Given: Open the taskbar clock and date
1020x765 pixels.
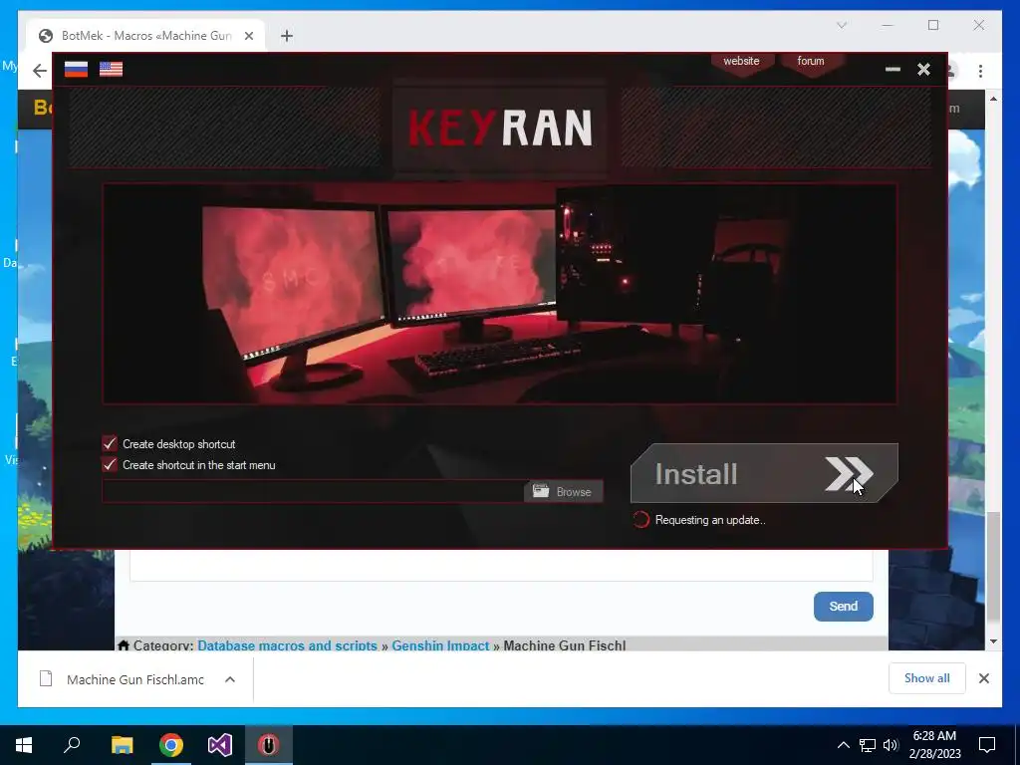Looking at the screenshot, I should tap(934, 745).
